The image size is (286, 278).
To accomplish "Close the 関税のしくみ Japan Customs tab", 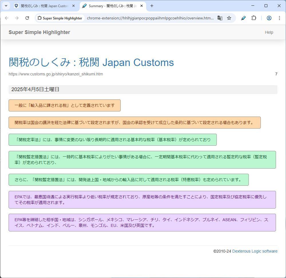I will [x=74, y=6].
